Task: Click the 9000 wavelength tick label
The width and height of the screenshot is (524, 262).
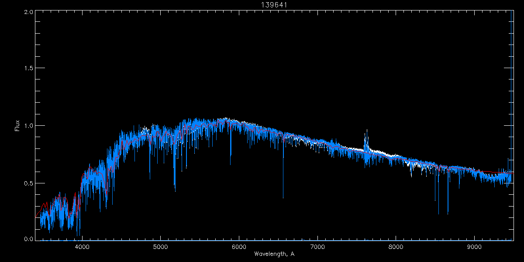Action: (x=475, y=246)
